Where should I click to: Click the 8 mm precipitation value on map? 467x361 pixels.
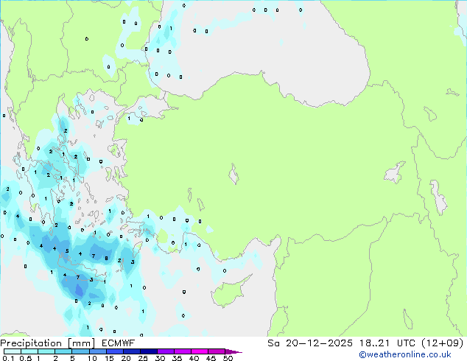click(x=106, y=259)
